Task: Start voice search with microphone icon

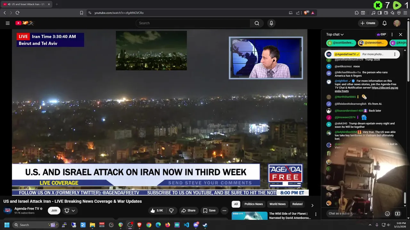Action: point(271,23)
